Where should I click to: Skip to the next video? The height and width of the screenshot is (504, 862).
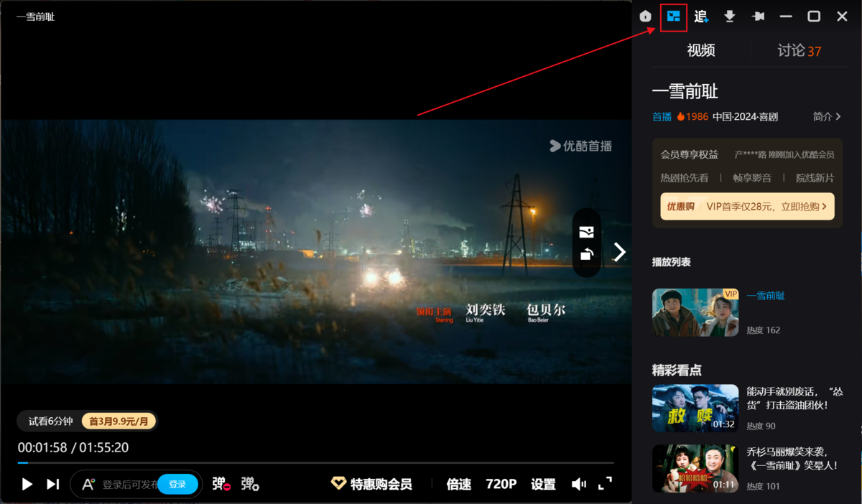(x=52, y=484)
